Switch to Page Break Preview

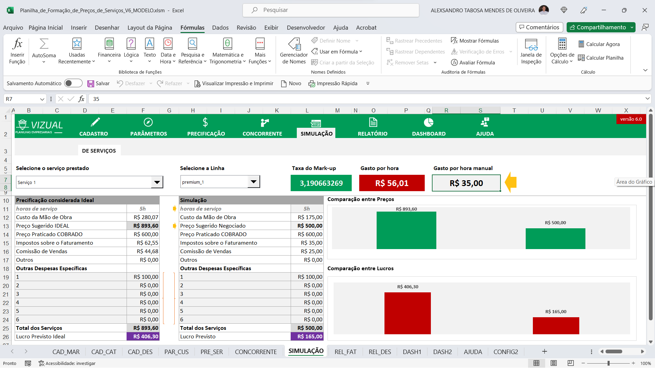(570, 363)
